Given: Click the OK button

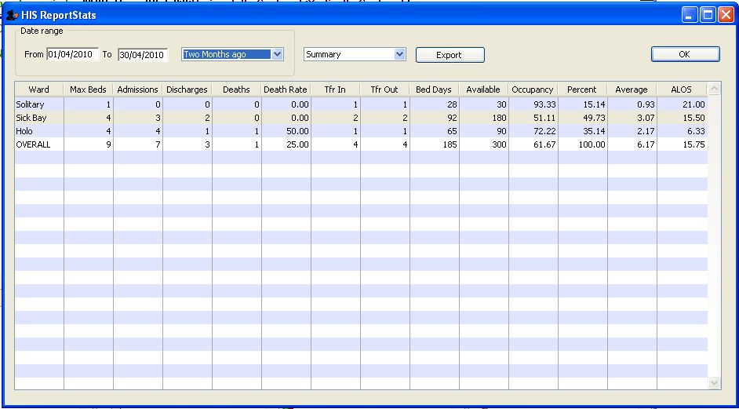Looking at the screenshot, I should pyautogui.click(x=686, y=54).
